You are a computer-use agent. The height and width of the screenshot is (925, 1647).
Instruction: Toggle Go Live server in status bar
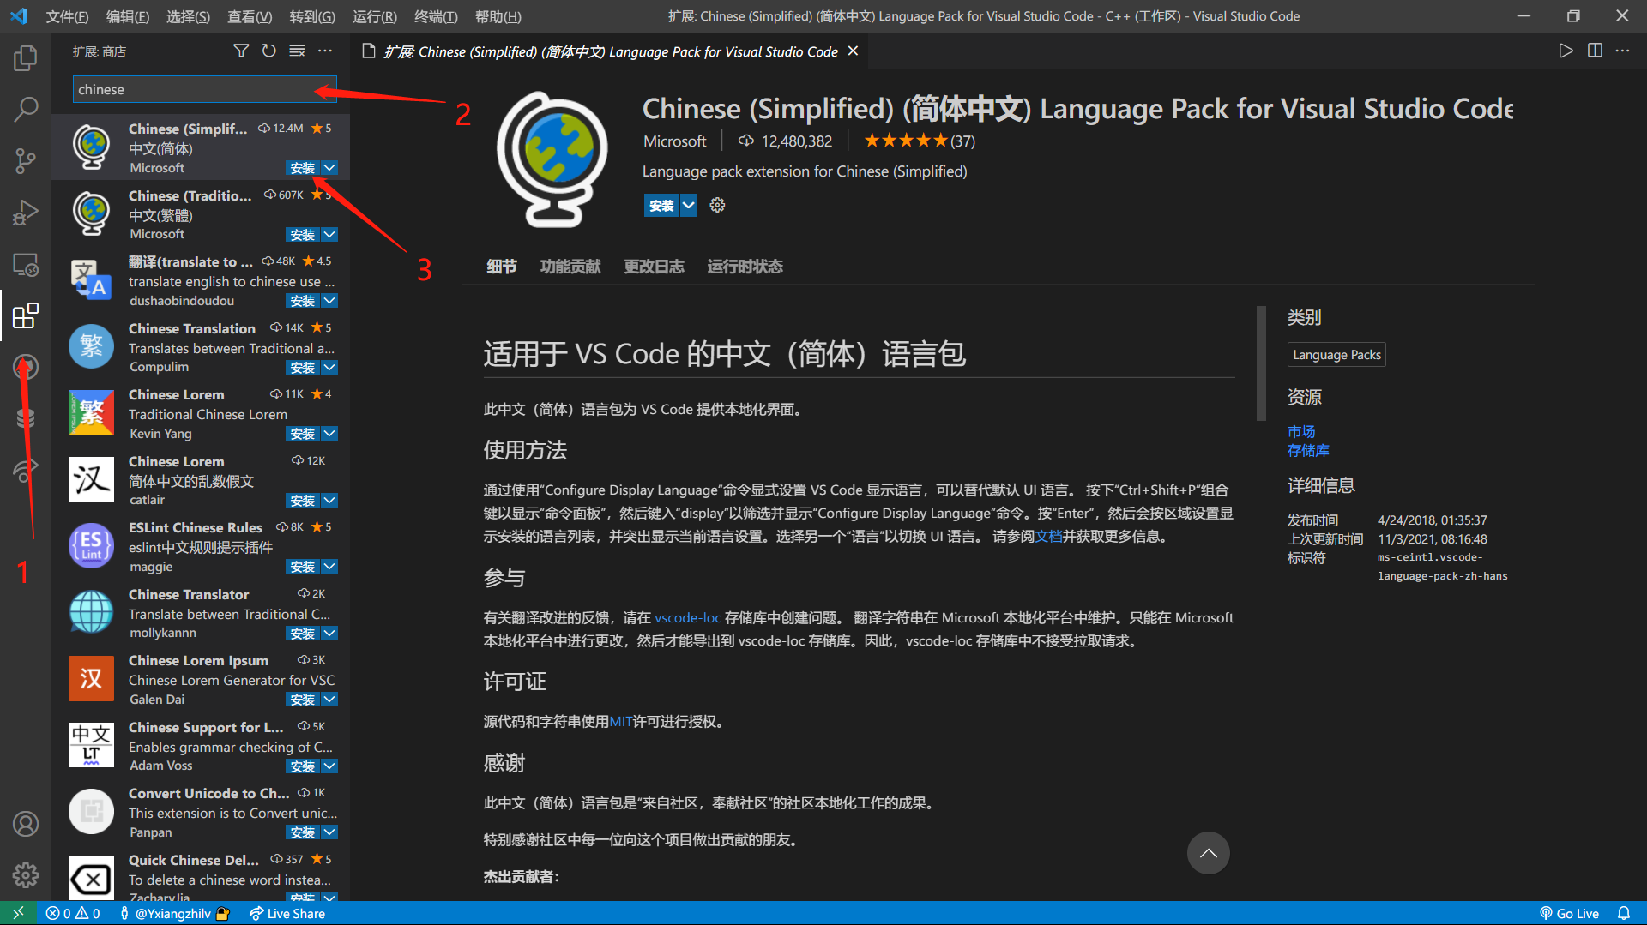pyautogui.click(x=1569, y=913)
